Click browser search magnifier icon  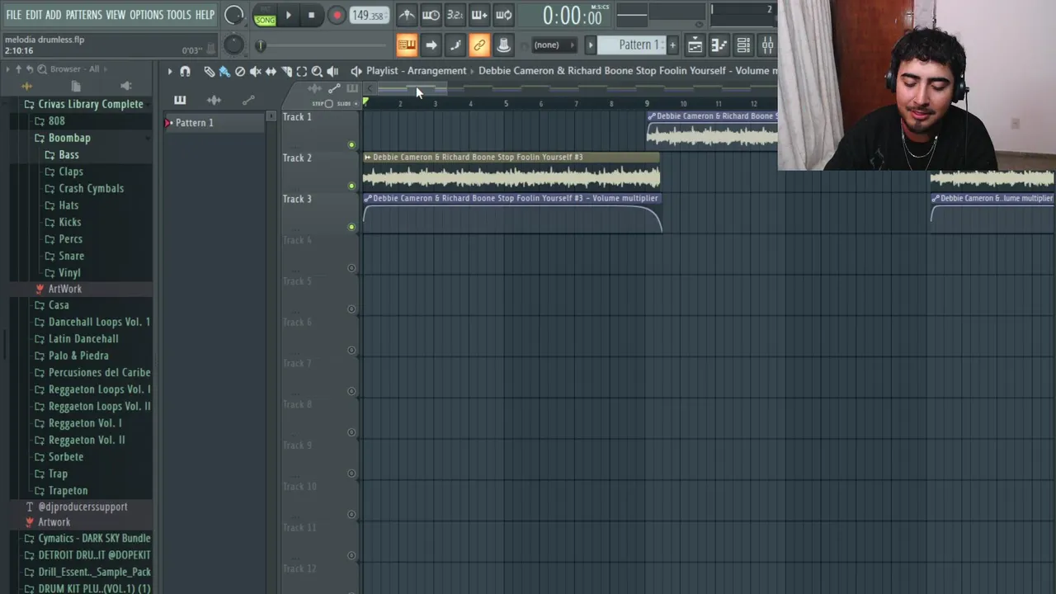click(41, 69)
